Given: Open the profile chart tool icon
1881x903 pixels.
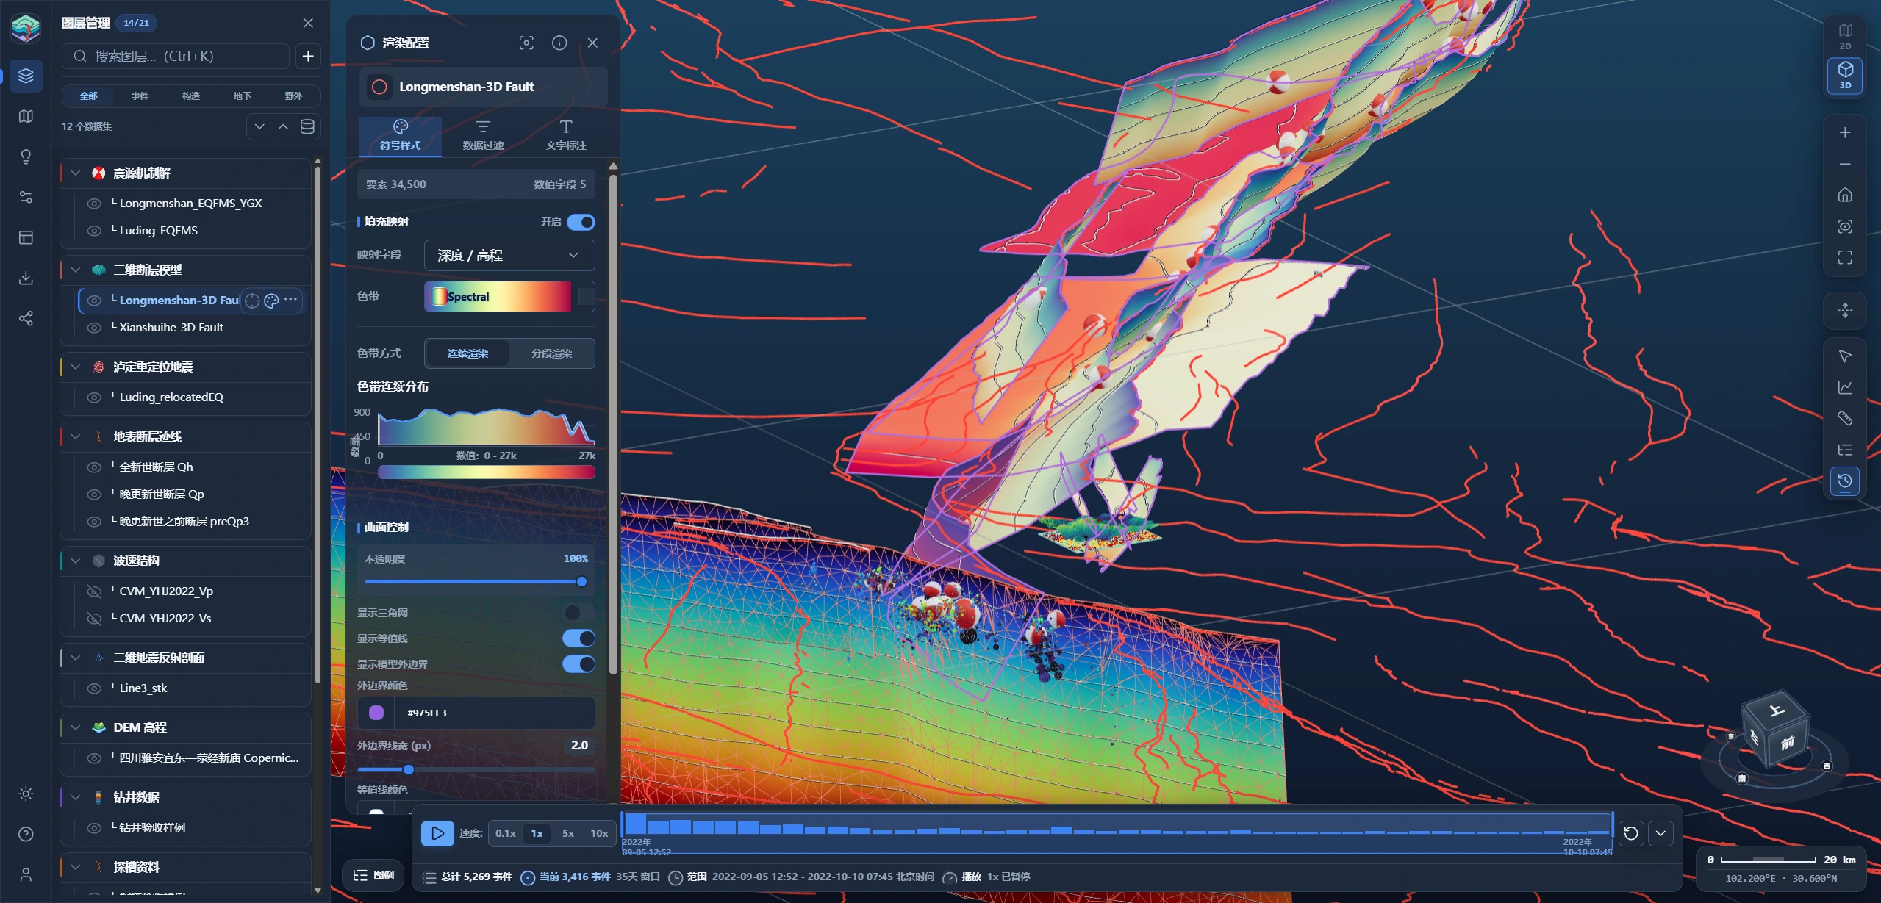Looking at the screenshot, I should point(1845,387).
